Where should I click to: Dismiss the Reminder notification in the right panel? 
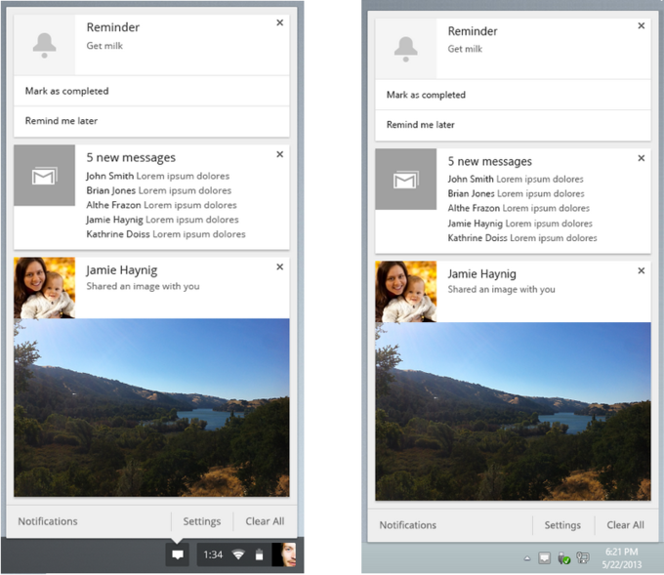point(642,25)
